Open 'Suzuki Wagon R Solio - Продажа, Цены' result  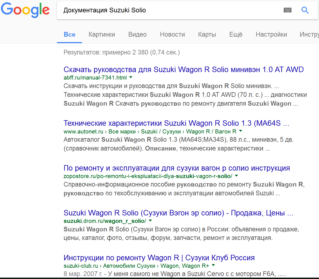[x=178, y=213]
